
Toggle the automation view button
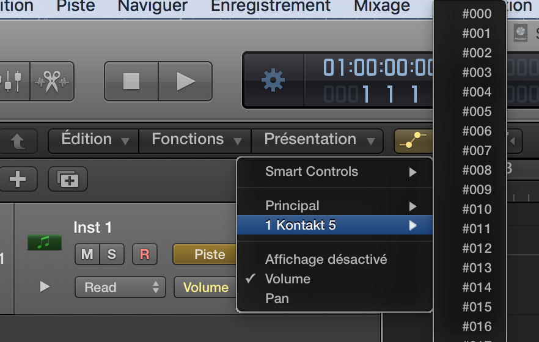tap(412, 141)
